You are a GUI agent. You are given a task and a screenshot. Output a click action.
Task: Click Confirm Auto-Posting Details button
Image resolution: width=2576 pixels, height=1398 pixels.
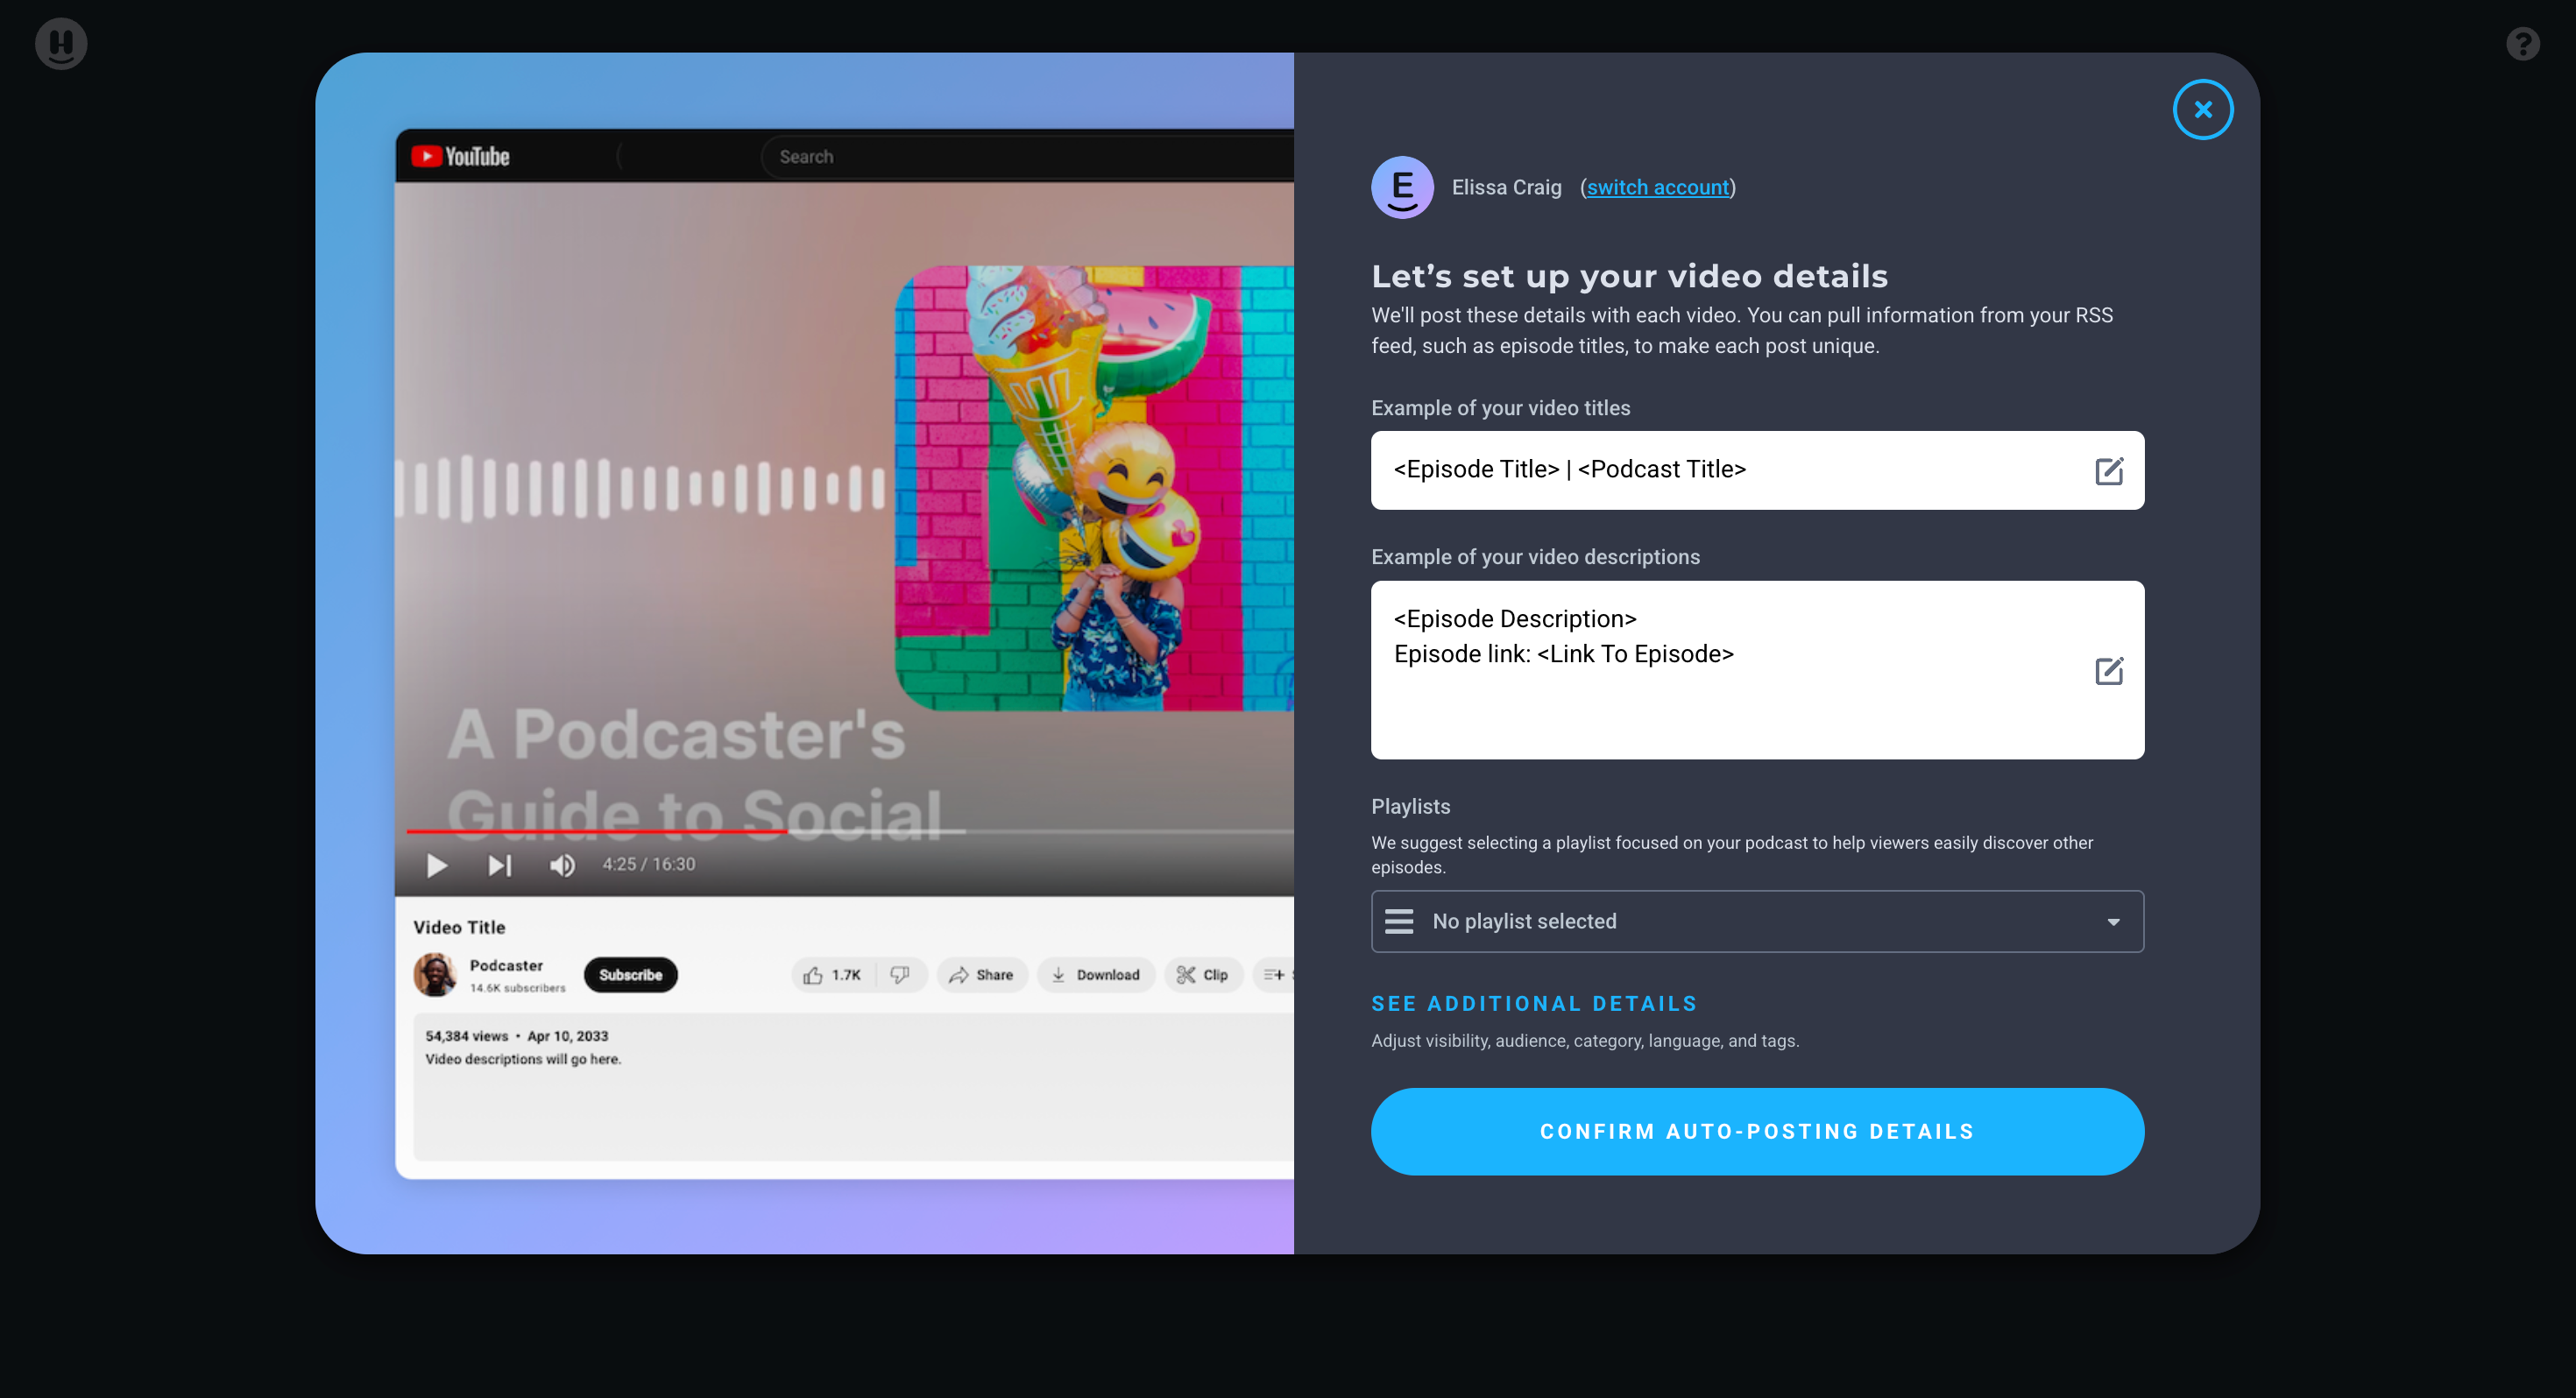(x=1757, y=1131)
